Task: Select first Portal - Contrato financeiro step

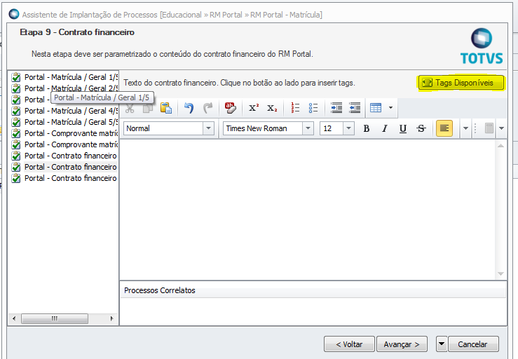Action: (71, 156)
